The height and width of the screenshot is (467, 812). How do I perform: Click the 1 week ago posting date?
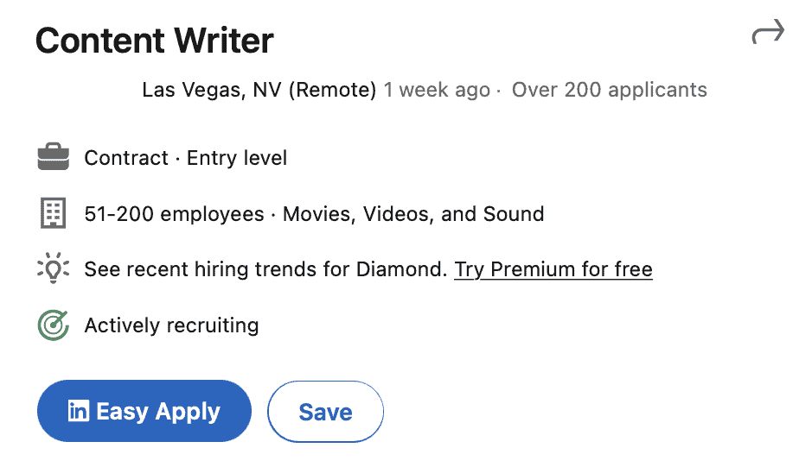point(437,90)
